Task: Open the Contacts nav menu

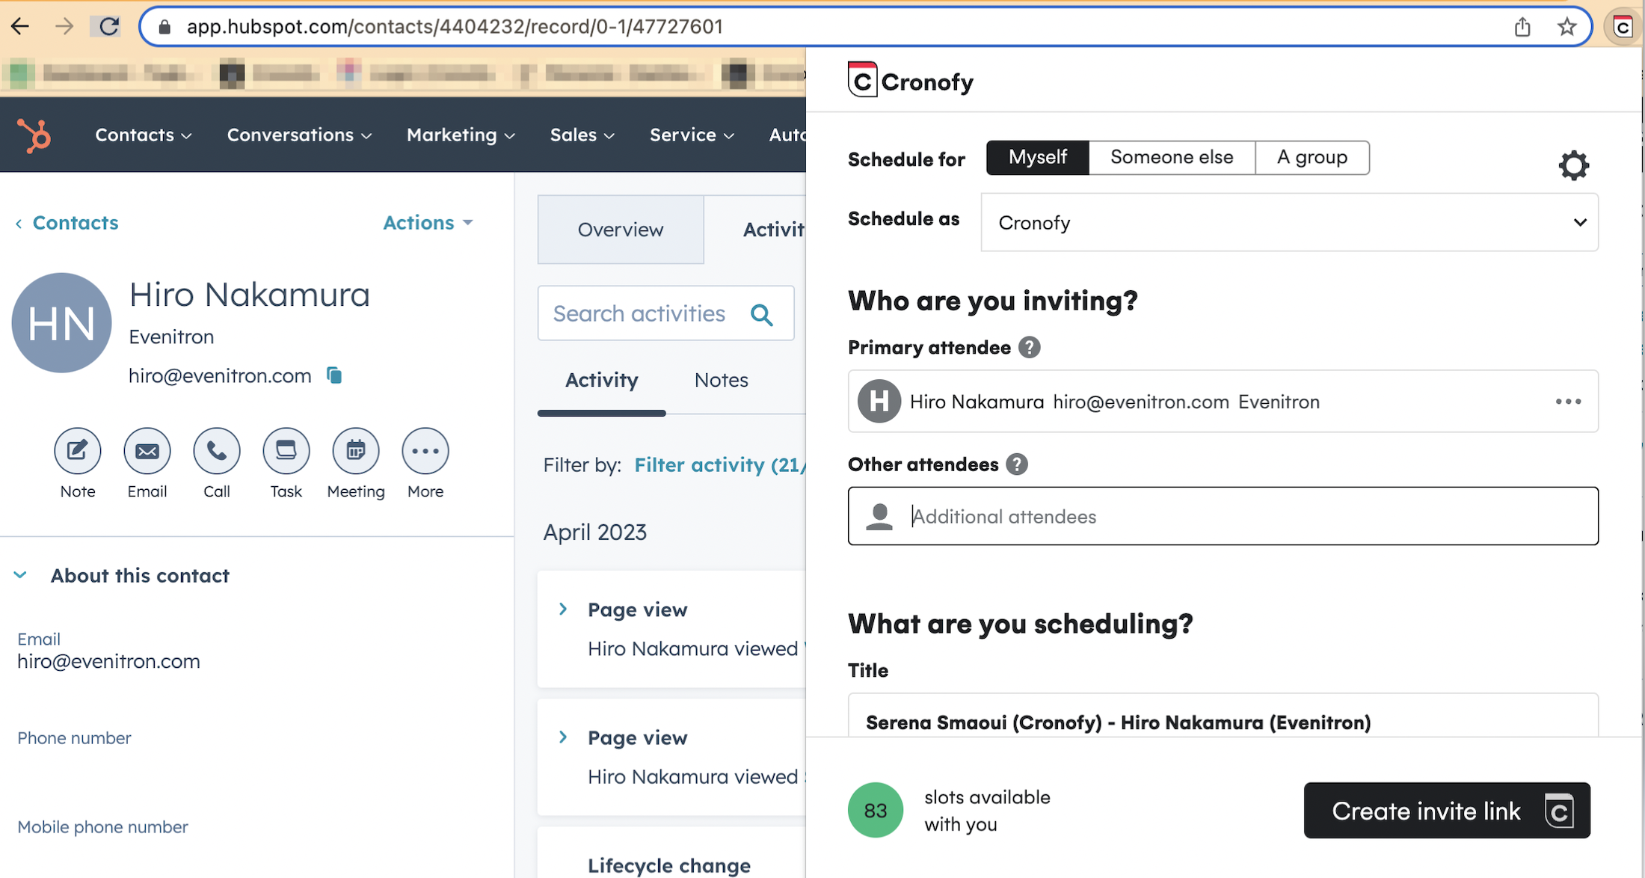Action: 144,135
